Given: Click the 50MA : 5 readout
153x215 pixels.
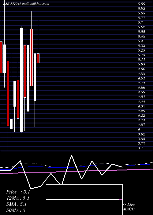Looking at the screenshot, I should pyautogui.click(x=16, y=210).
